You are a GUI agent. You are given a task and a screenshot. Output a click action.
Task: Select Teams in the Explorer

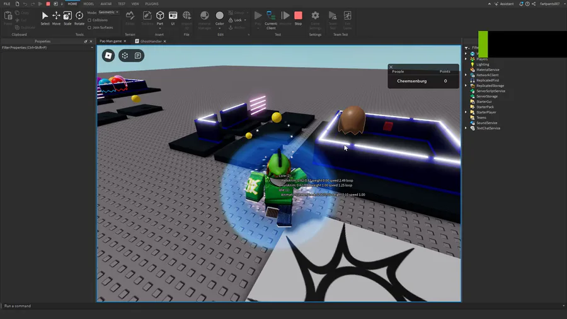click(481, 117)
